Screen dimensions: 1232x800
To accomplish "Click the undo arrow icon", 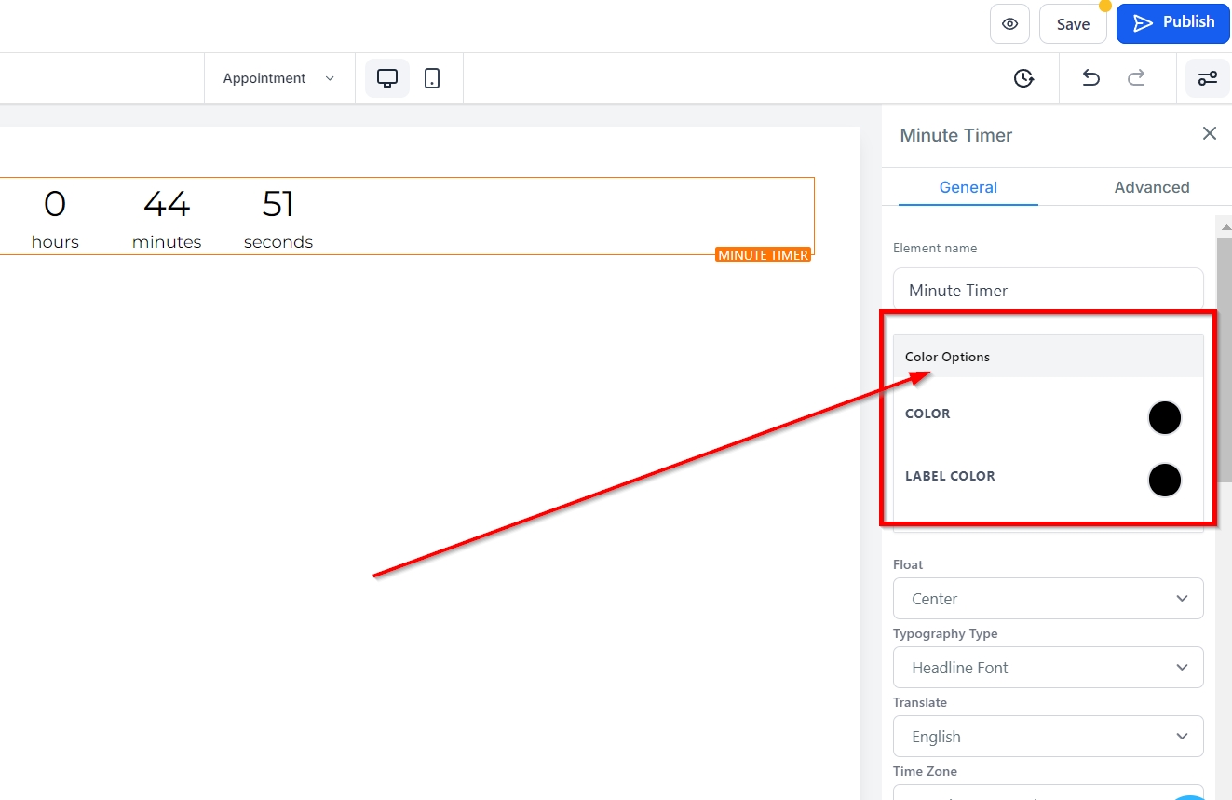I will 1090,78.
